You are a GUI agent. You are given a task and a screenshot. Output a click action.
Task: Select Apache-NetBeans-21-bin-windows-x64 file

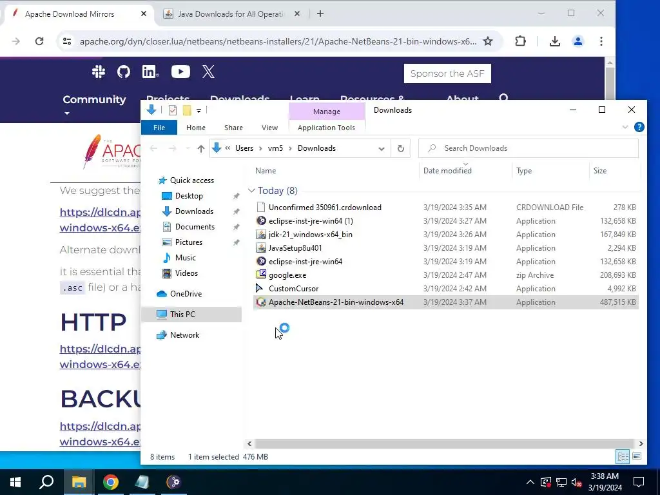(446, 302)
